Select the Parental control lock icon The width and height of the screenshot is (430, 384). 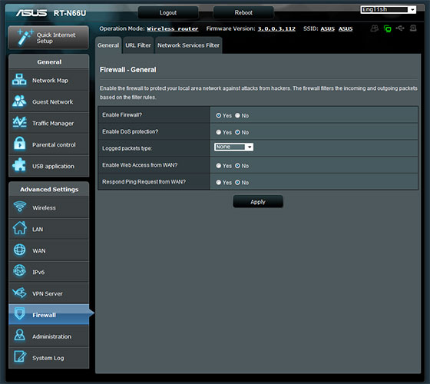[19, 144]
